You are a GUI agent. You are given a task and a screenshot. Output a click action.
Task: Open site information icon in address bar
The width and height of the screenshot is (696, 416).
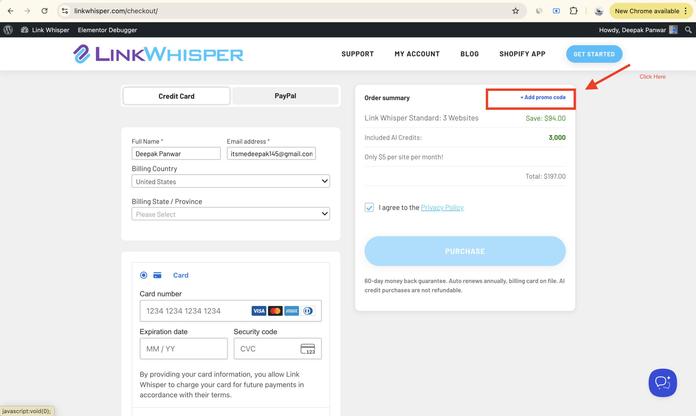coord(65,11)
